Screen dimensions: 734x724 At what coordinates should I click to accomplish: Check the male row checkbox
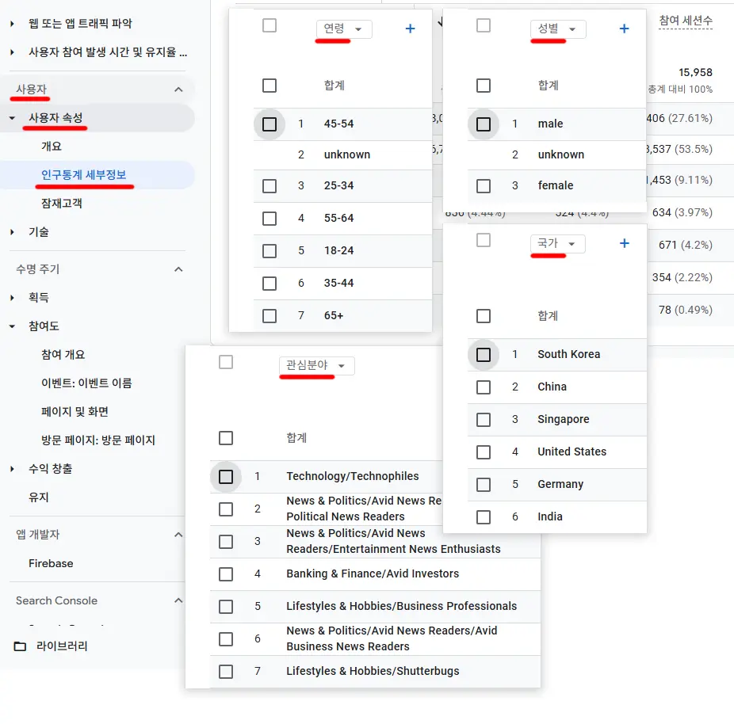[x=483, y=124]
